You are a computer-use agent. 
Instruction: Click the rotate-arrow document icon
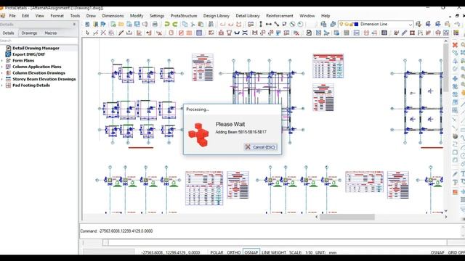click(309, 33)
